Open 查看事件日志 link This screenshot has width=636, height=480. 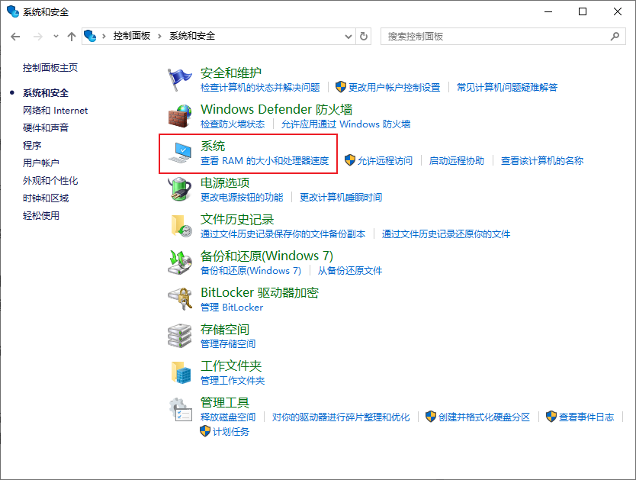pyautogui.click(x=586, y=417)
